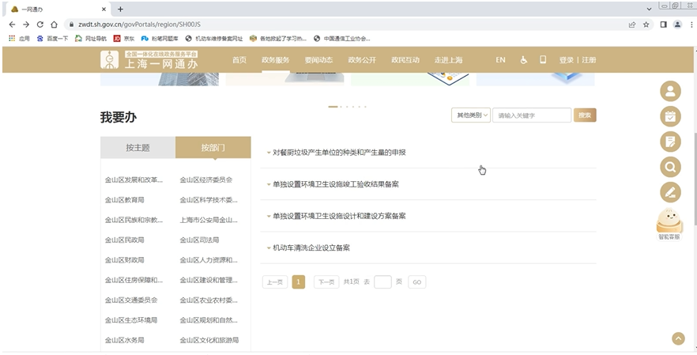Image resolution: width=697 pixels, height=355 pixels.
Task: Click the browser address bar URL
Action: pyautogui.click(x=139, y=25)
